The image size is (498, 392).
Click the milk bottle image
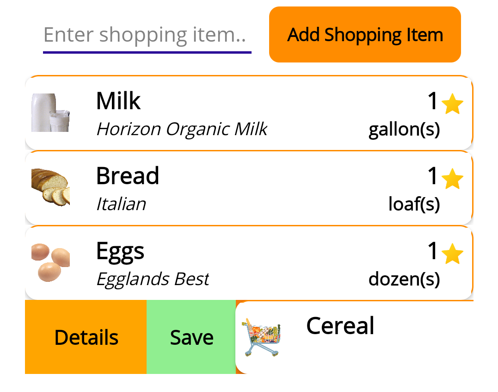[x=50, y=112]
